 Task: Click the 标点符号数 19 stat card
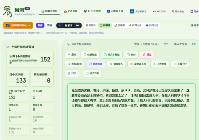click(42, 119)
